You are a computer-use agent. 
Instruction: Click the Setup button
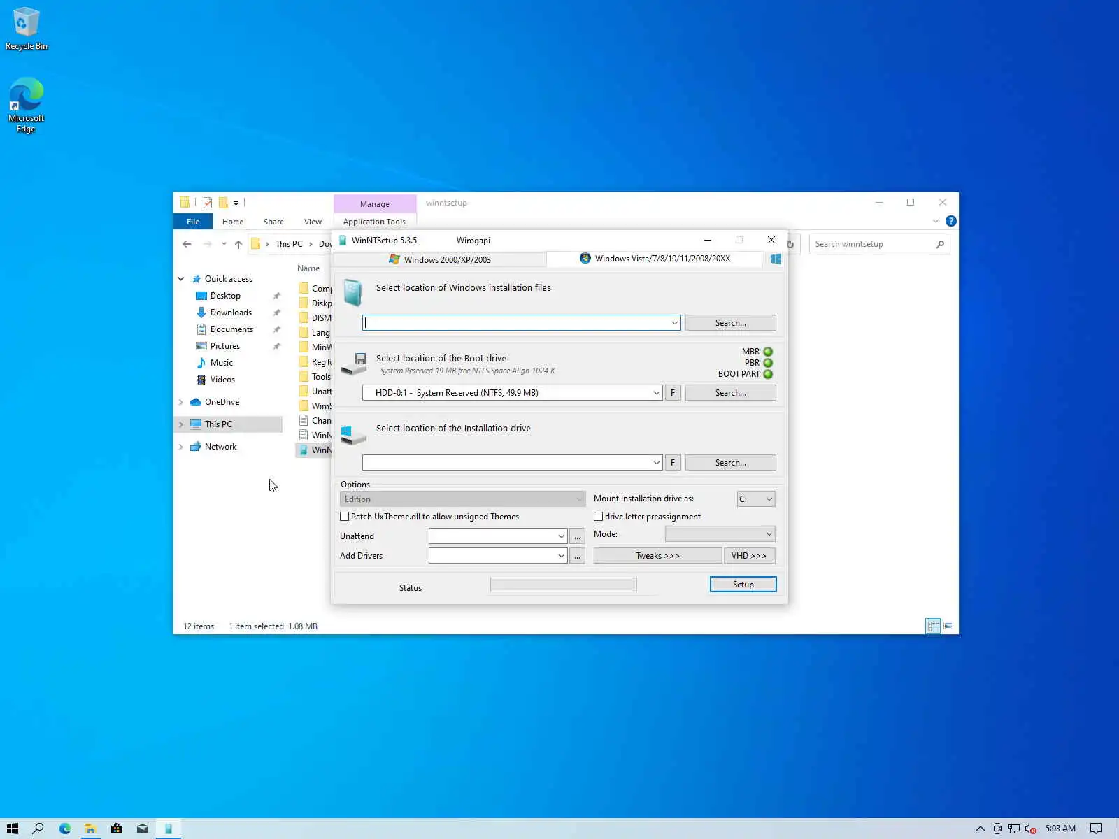(743, 585)
